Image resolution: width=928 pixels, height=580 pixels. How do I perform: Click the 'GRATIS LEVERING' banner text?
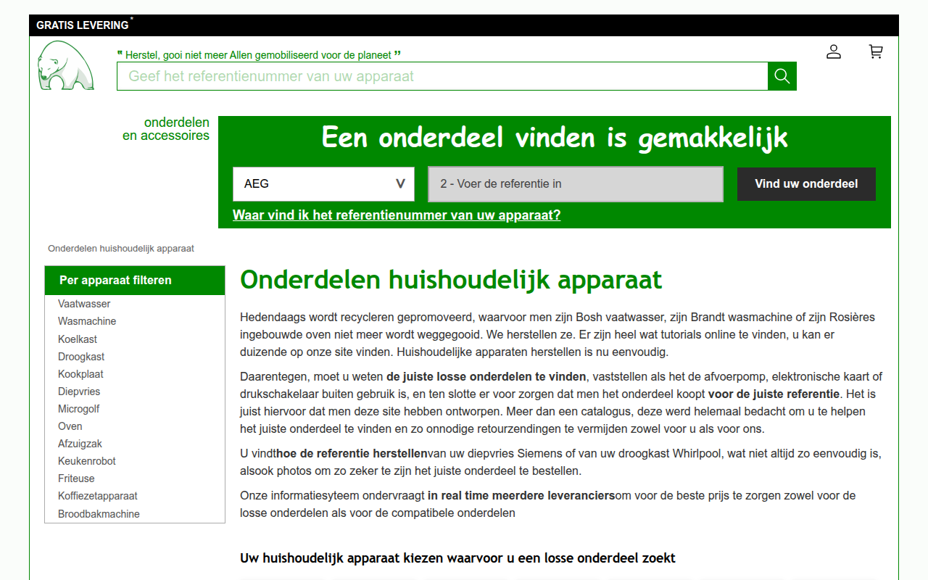click(83, 25)
